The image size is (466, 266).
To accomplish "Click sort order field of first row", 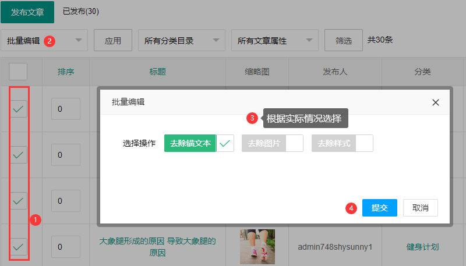I will click(x=65, y=108).
